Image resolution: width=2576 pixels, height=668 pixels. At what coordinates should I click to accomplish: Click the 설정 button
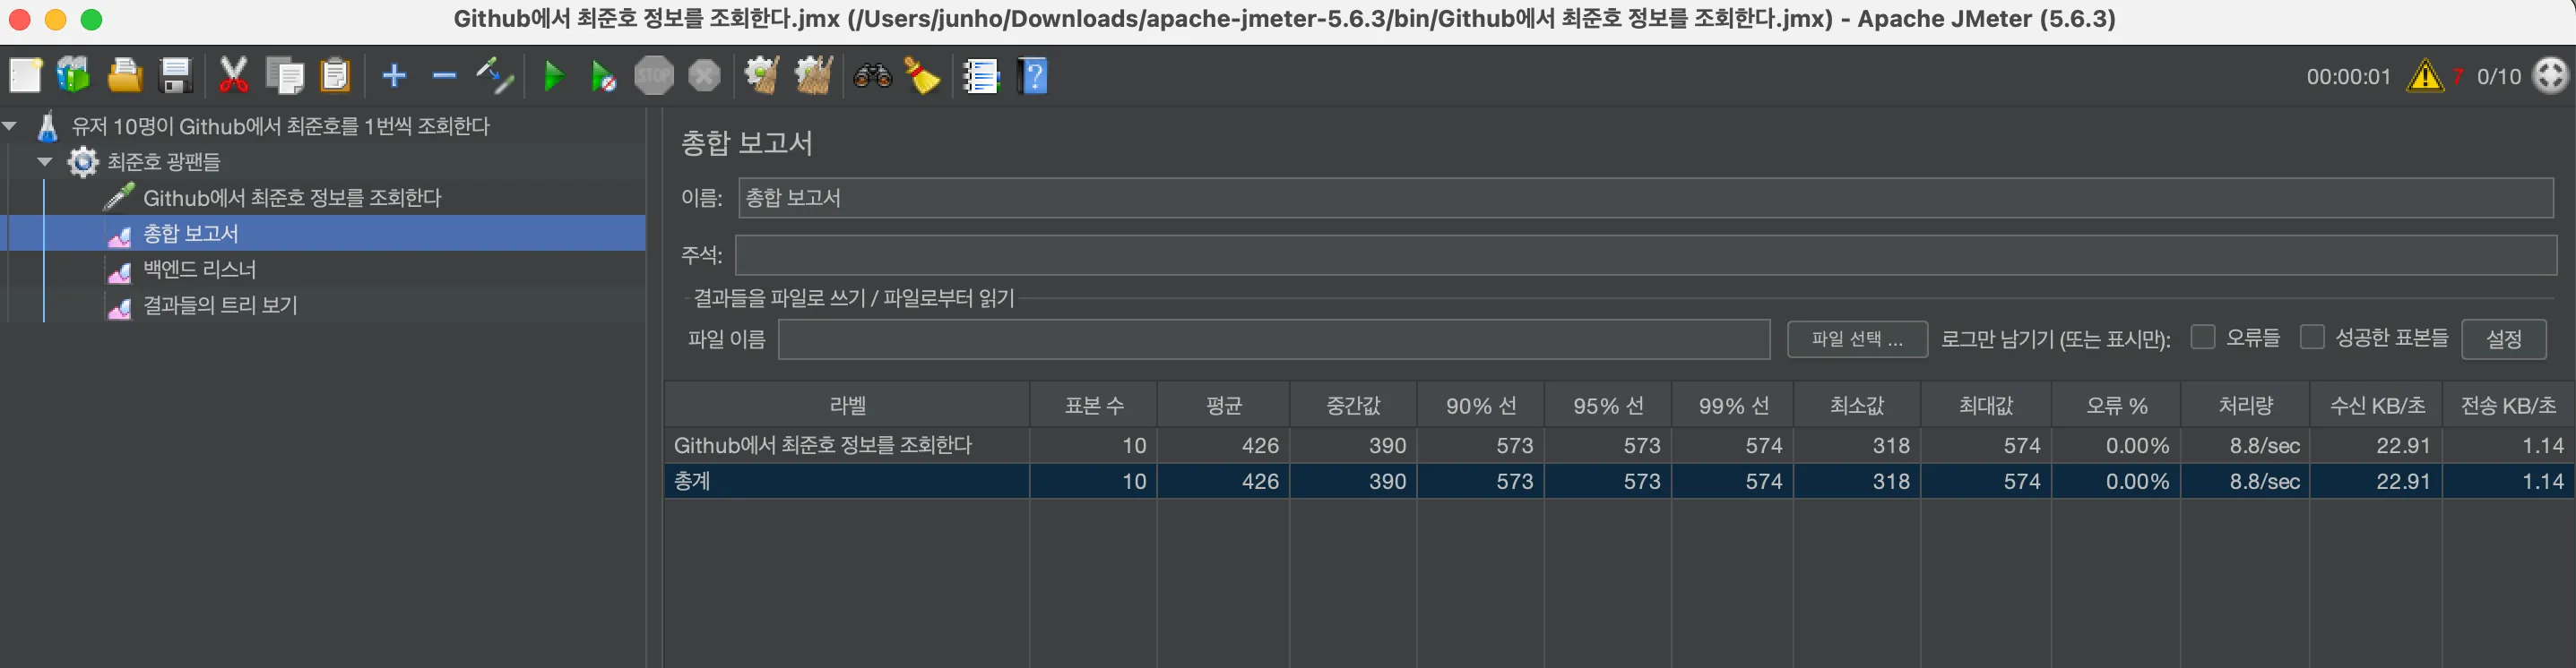pyautogui.click(x=2503, y=339)
